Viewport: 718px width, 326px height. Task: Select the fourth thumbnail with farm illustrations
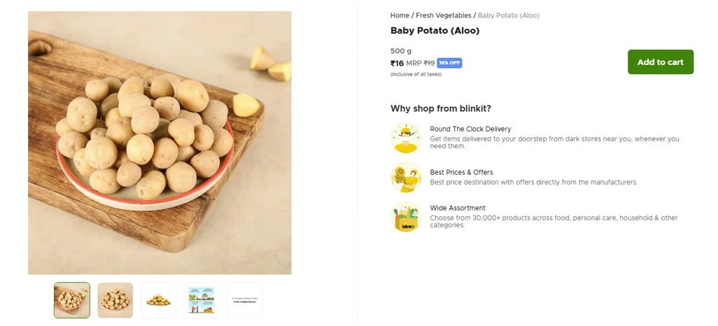202,300
